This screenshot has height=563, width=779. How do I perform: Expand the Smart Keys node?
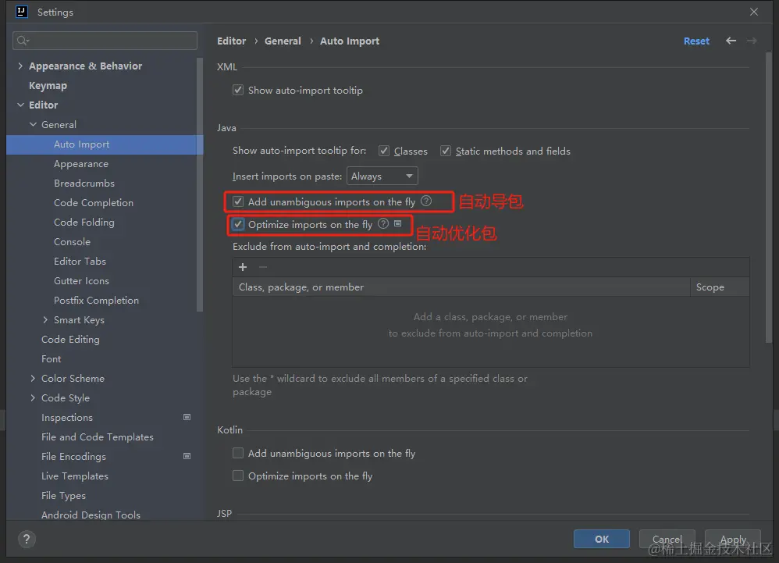pyautogui.click(x=45, y=319)
